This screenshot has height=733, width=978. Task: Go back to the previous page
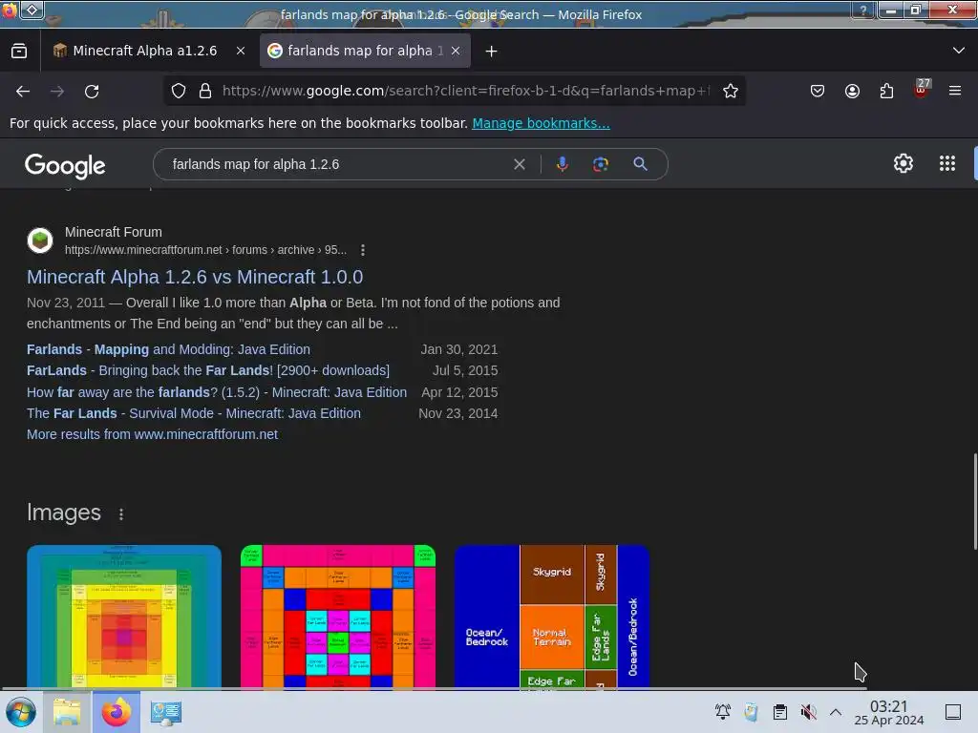tap(23, 91)
